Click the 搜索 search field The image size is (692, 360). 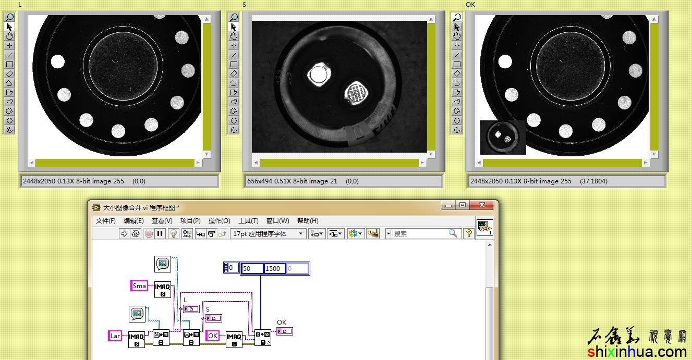(x=420, y=234)
